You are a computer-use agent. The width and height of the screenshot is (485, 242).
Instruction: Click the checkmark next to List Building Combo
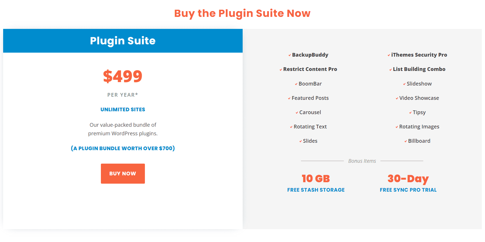point(391,70)
